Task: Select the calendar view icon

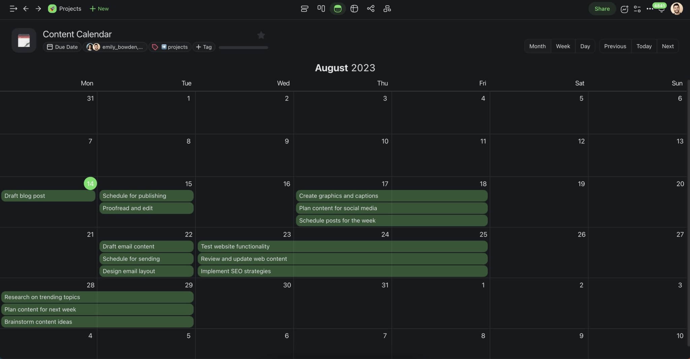Action: click(338, 9)
